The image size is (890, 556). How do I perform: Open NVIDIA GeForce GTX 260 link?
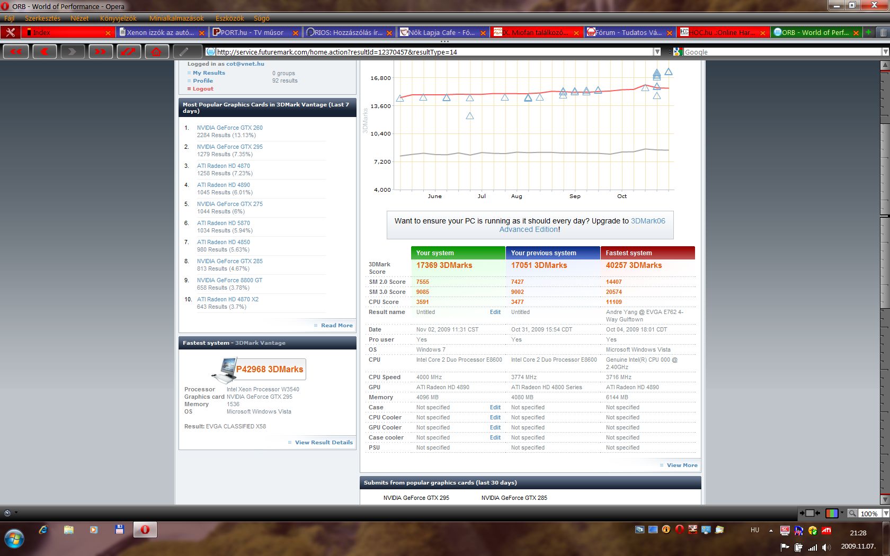[x=229, y=128]
